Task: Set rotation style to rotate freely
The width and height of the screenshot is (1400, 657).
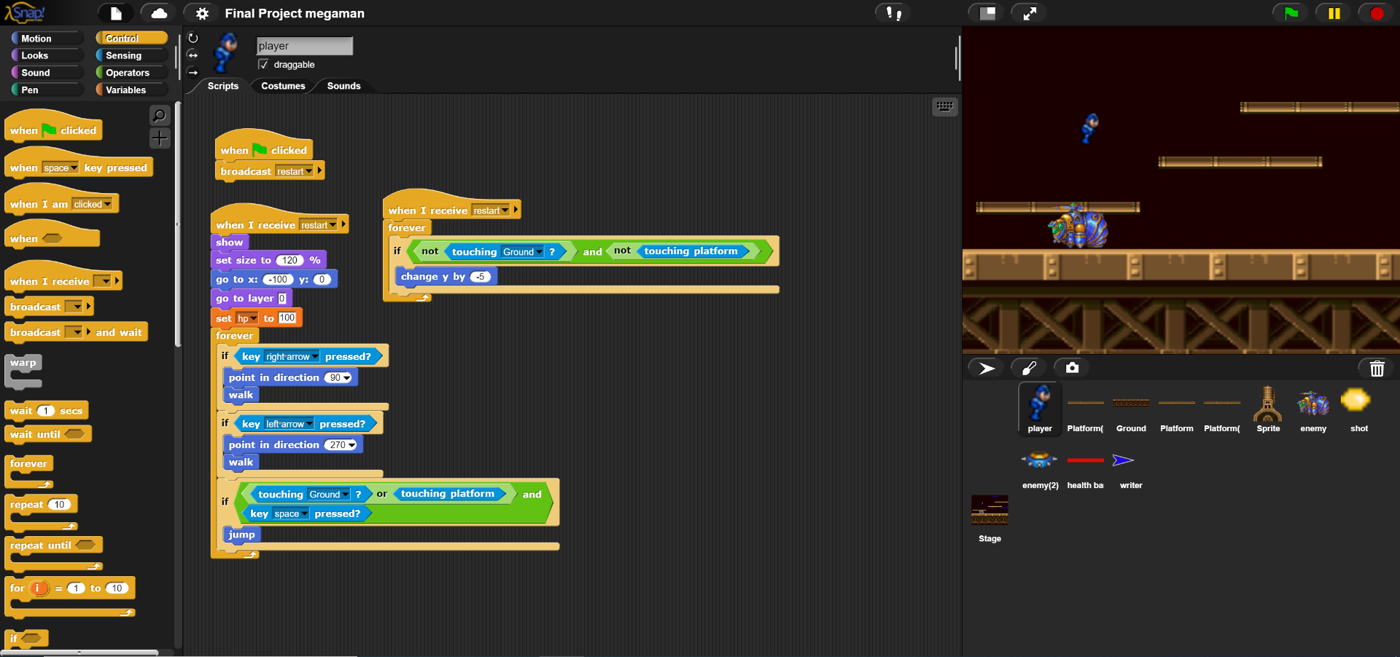Action: tap(193, 38)
